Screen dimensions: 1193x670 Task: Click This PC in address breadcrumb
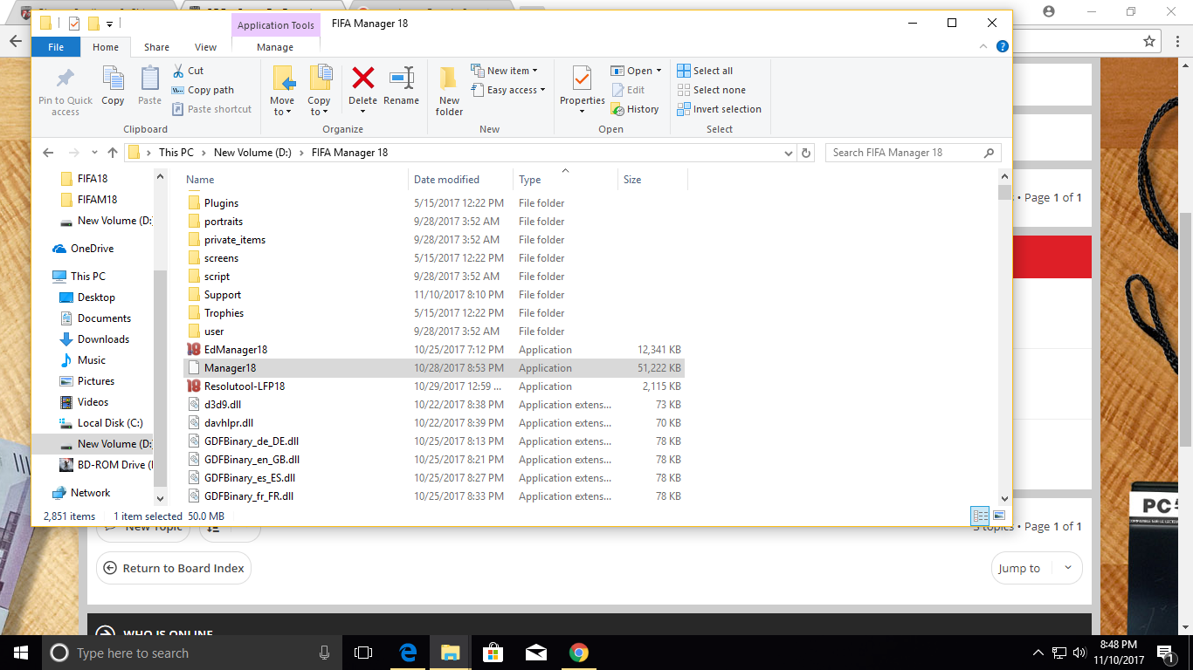[x=176, y=153]
